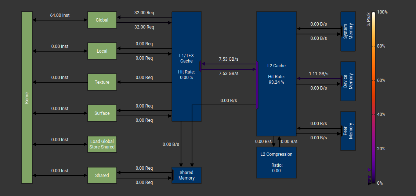Select the green Shared box
This screenshot has height=196, width=416.
(x=102, y=176)
